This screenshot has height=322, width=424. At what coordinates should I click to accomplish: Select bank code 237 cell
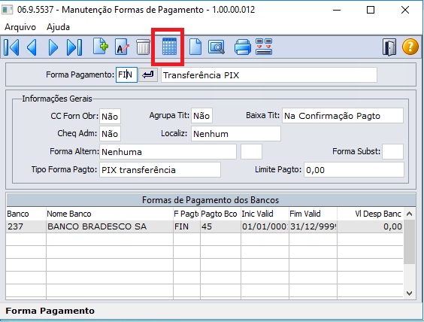(26, 226)
